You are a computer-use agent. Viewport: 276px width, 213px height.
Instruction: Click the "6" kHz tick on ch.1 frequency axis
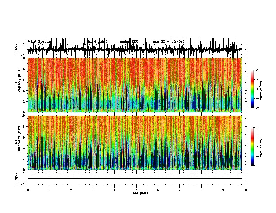[24, 80]
